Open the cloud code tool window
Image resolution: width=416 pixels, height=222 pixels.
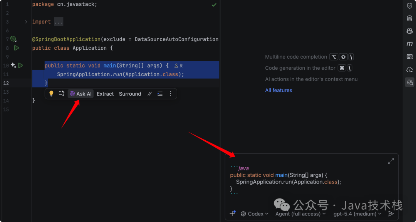tap(409, 69)
